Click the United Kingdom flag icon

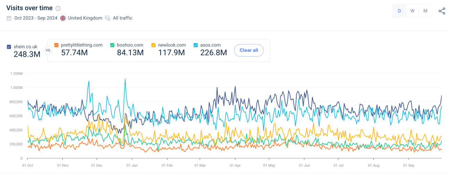coord(63,18)
